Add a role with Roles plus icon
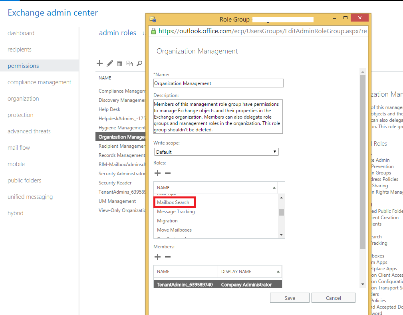The width and height of the screenshot is (403, 315). pos(157,173)
